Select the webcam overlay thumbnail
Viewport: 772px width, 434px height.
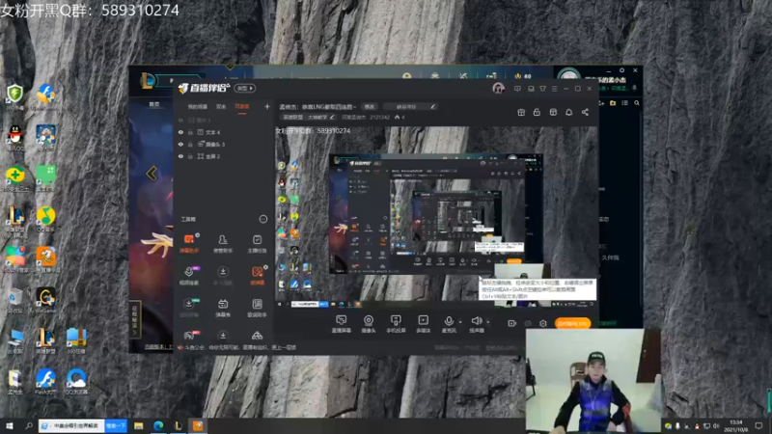click(x=593, y=380)
